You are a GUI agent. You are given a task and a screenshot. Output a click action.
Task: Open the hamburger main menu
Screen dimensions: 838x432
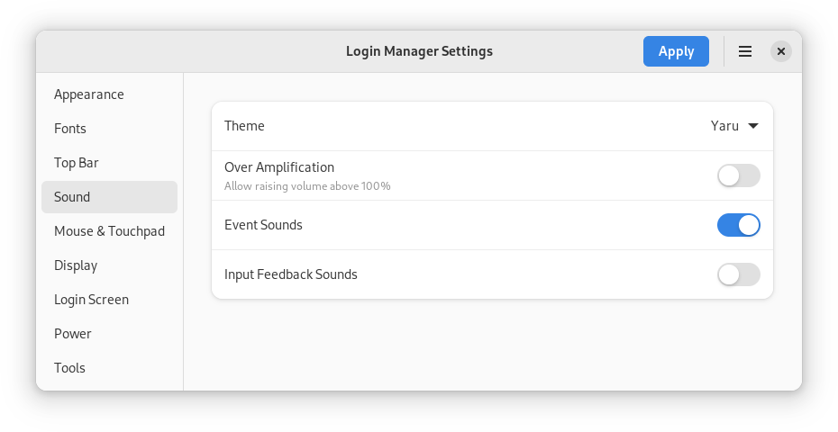tap(745, 51)
